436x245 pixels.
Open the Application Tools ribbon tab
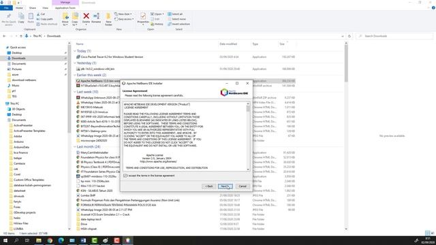tap(65, 8)
